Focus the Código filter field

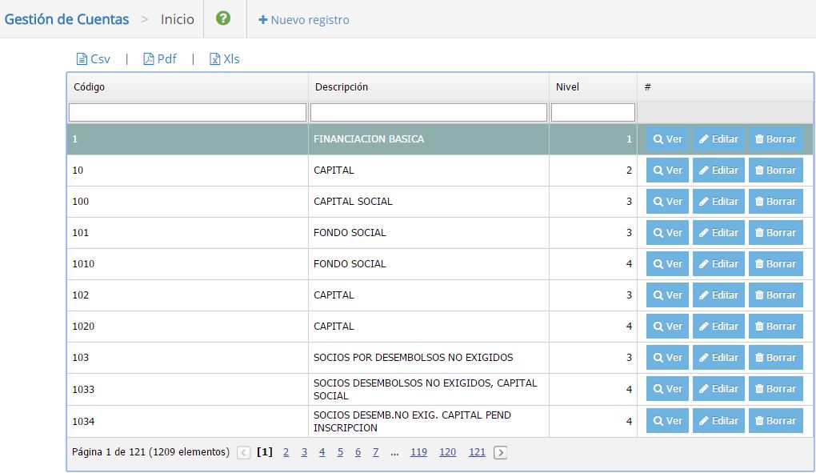click(187, 112)
